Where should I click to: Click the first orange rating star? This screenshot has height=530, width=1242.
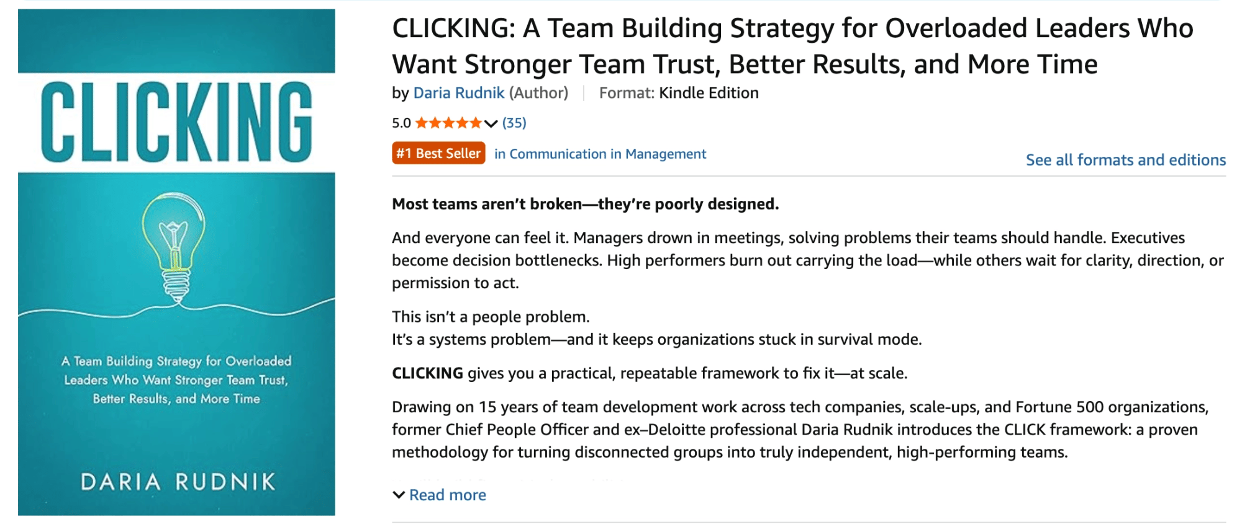[422, 123]
